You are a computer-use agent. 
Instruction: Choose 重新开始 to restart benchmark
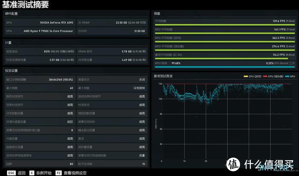pyautogui.click(x=44, y=173)
